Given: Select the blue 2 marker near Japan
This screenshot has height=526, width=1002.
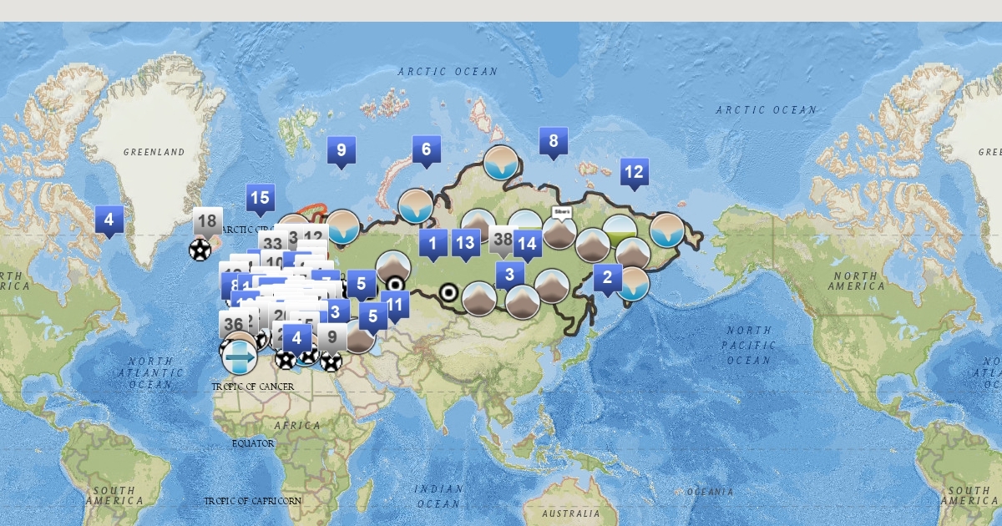Looking at the screenshot, I should click(607, 277).
